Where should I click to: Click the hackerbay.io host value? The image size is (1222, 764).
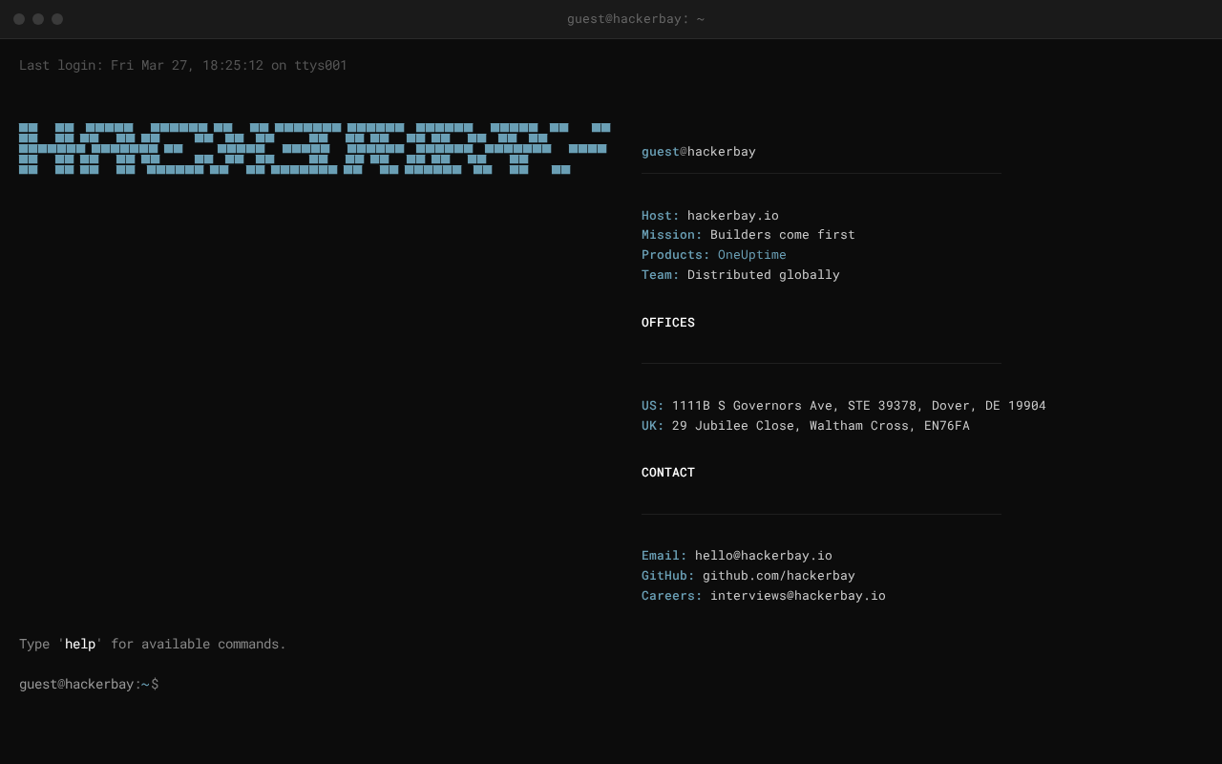pyautogui.click(x=733, y=216)
